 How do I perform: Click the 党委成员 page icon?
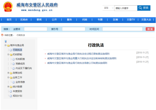(13, 64)
